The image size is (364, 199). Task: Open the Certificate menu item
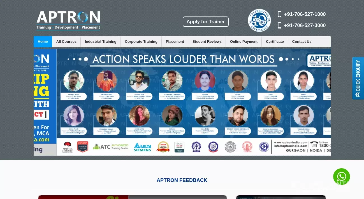click(x=275, y=42)
